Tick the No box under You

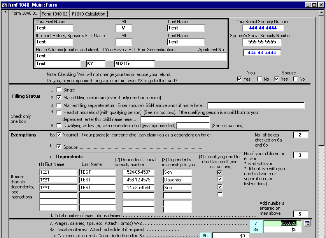(x=260, y=79)
